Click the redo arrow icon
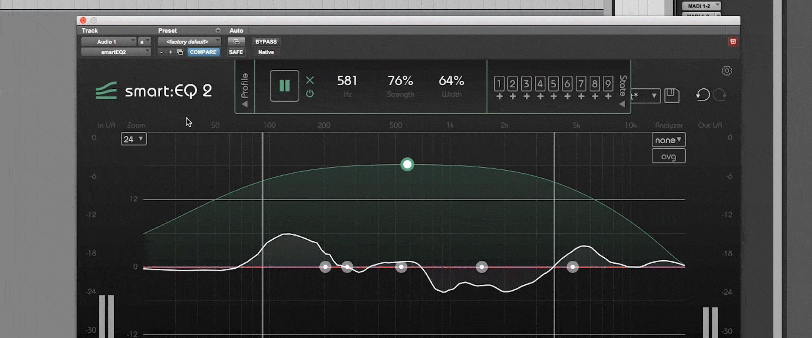This screenshot has width=812, height=338. click(720, 95)
